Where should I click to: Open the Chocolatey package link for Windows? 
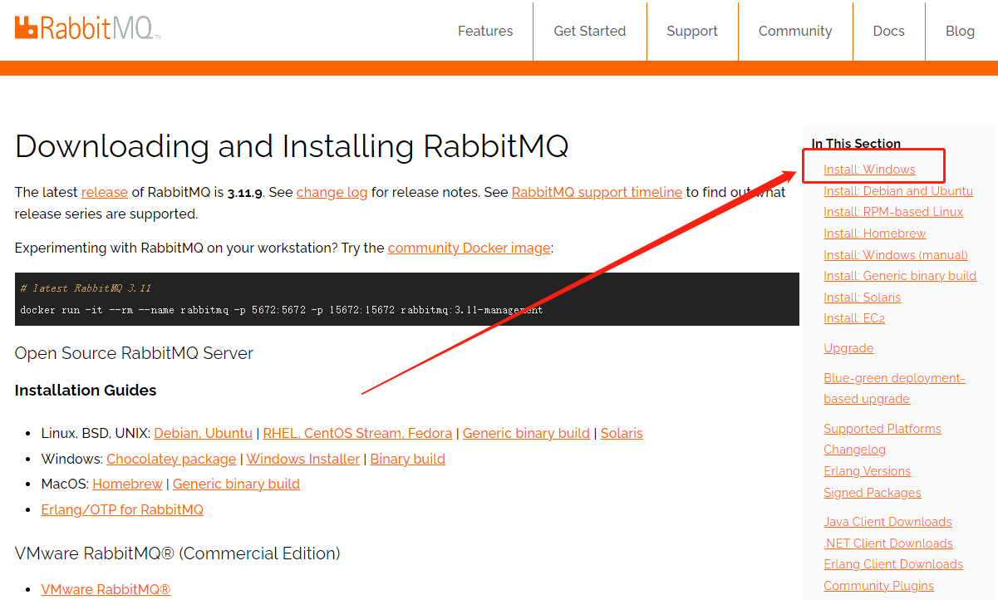tap(170, 459)
